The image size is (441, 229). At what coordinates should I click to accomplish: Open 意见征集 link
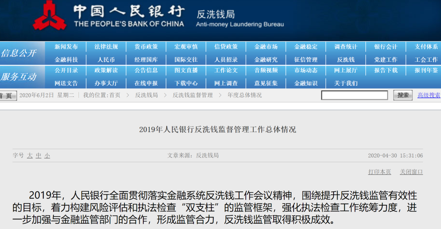(266, 83)
